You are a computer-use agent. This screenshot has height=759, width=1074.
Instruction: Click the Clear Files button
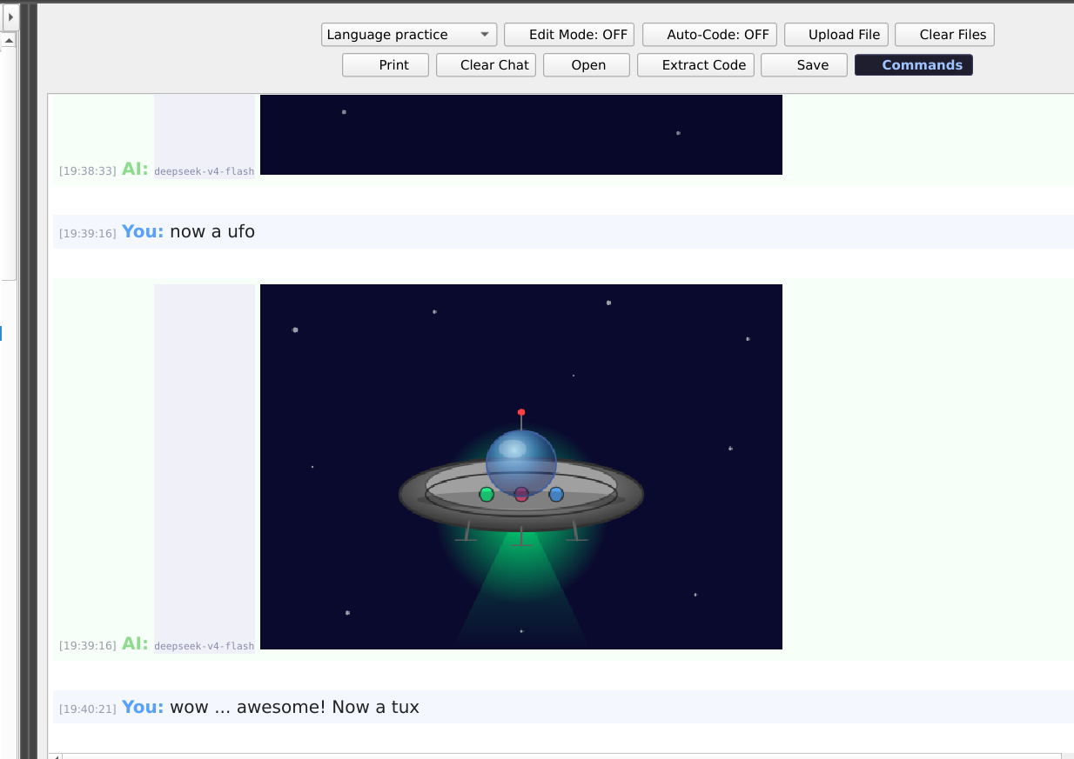point(944,35)
